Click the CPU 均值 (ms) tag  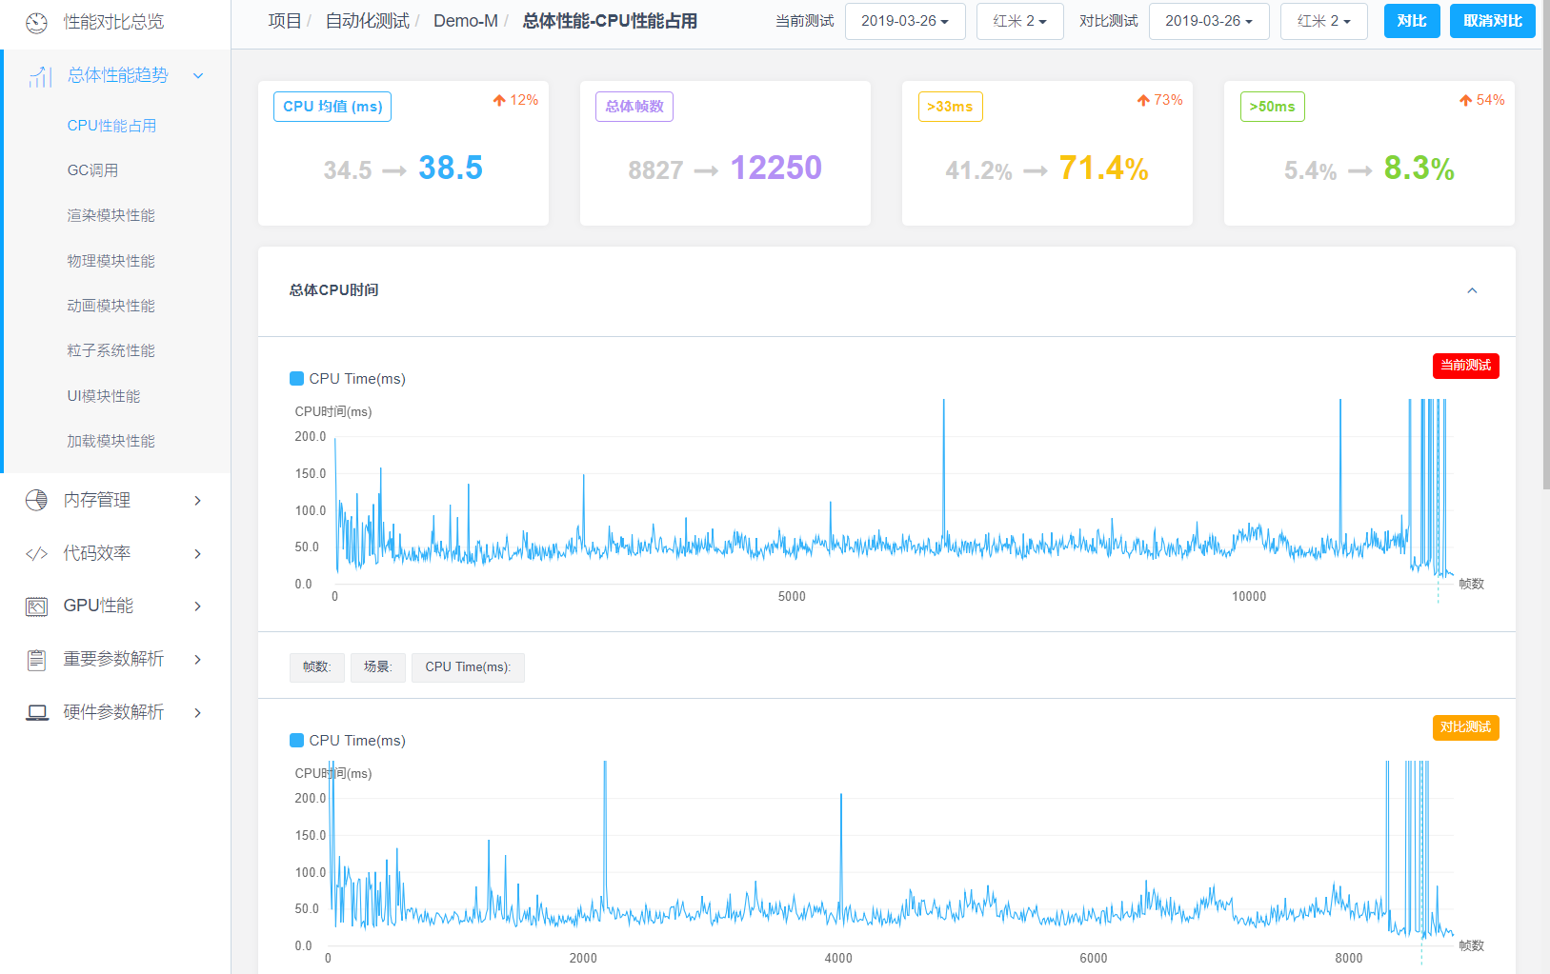click(332, 107)
